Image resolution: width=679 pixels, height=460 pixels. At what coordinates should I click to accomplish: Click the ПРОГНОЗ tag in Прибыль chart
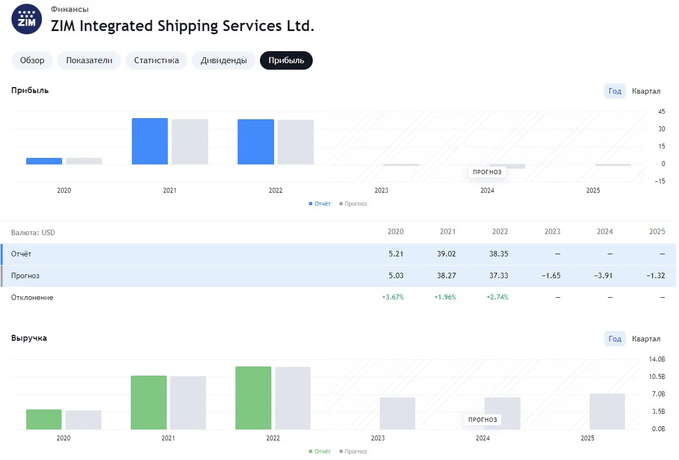(x=487, y=172)
